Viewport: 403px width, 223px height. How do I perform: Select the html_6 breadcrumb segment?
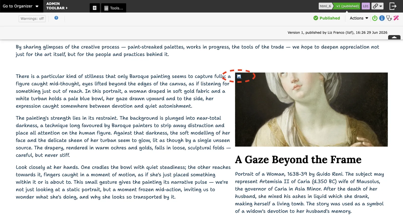(x=325, y=6)
